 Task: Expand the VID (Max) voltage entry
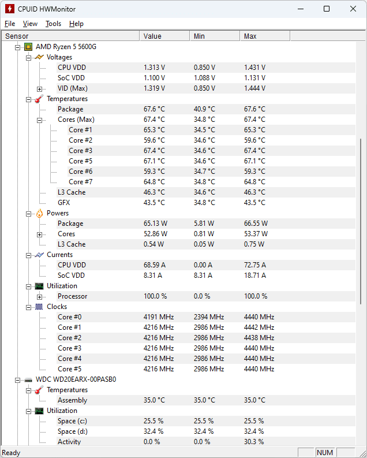[x=40, y=88]
